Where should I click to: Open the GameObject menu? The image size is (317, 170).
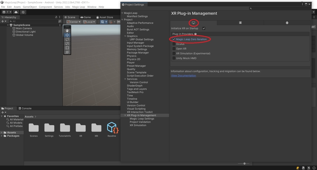click(30, 7)
